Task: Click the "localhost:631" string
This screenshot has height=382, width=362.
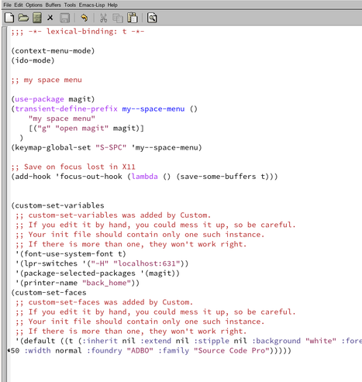Action: coord(147,263)
